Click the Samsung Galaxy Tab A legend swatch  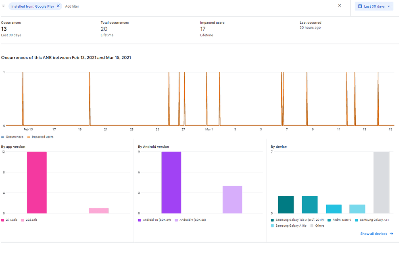[x=272, y=220]
